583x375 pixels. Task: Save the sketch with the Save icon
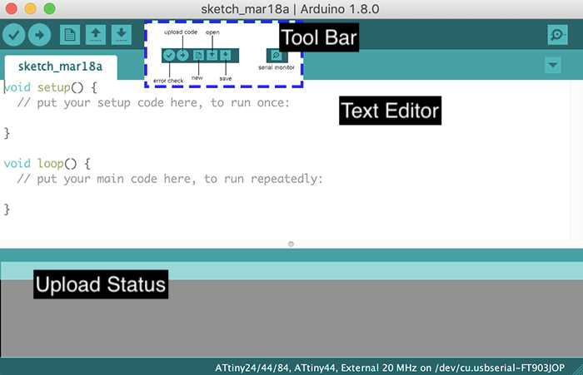(122, 35)
